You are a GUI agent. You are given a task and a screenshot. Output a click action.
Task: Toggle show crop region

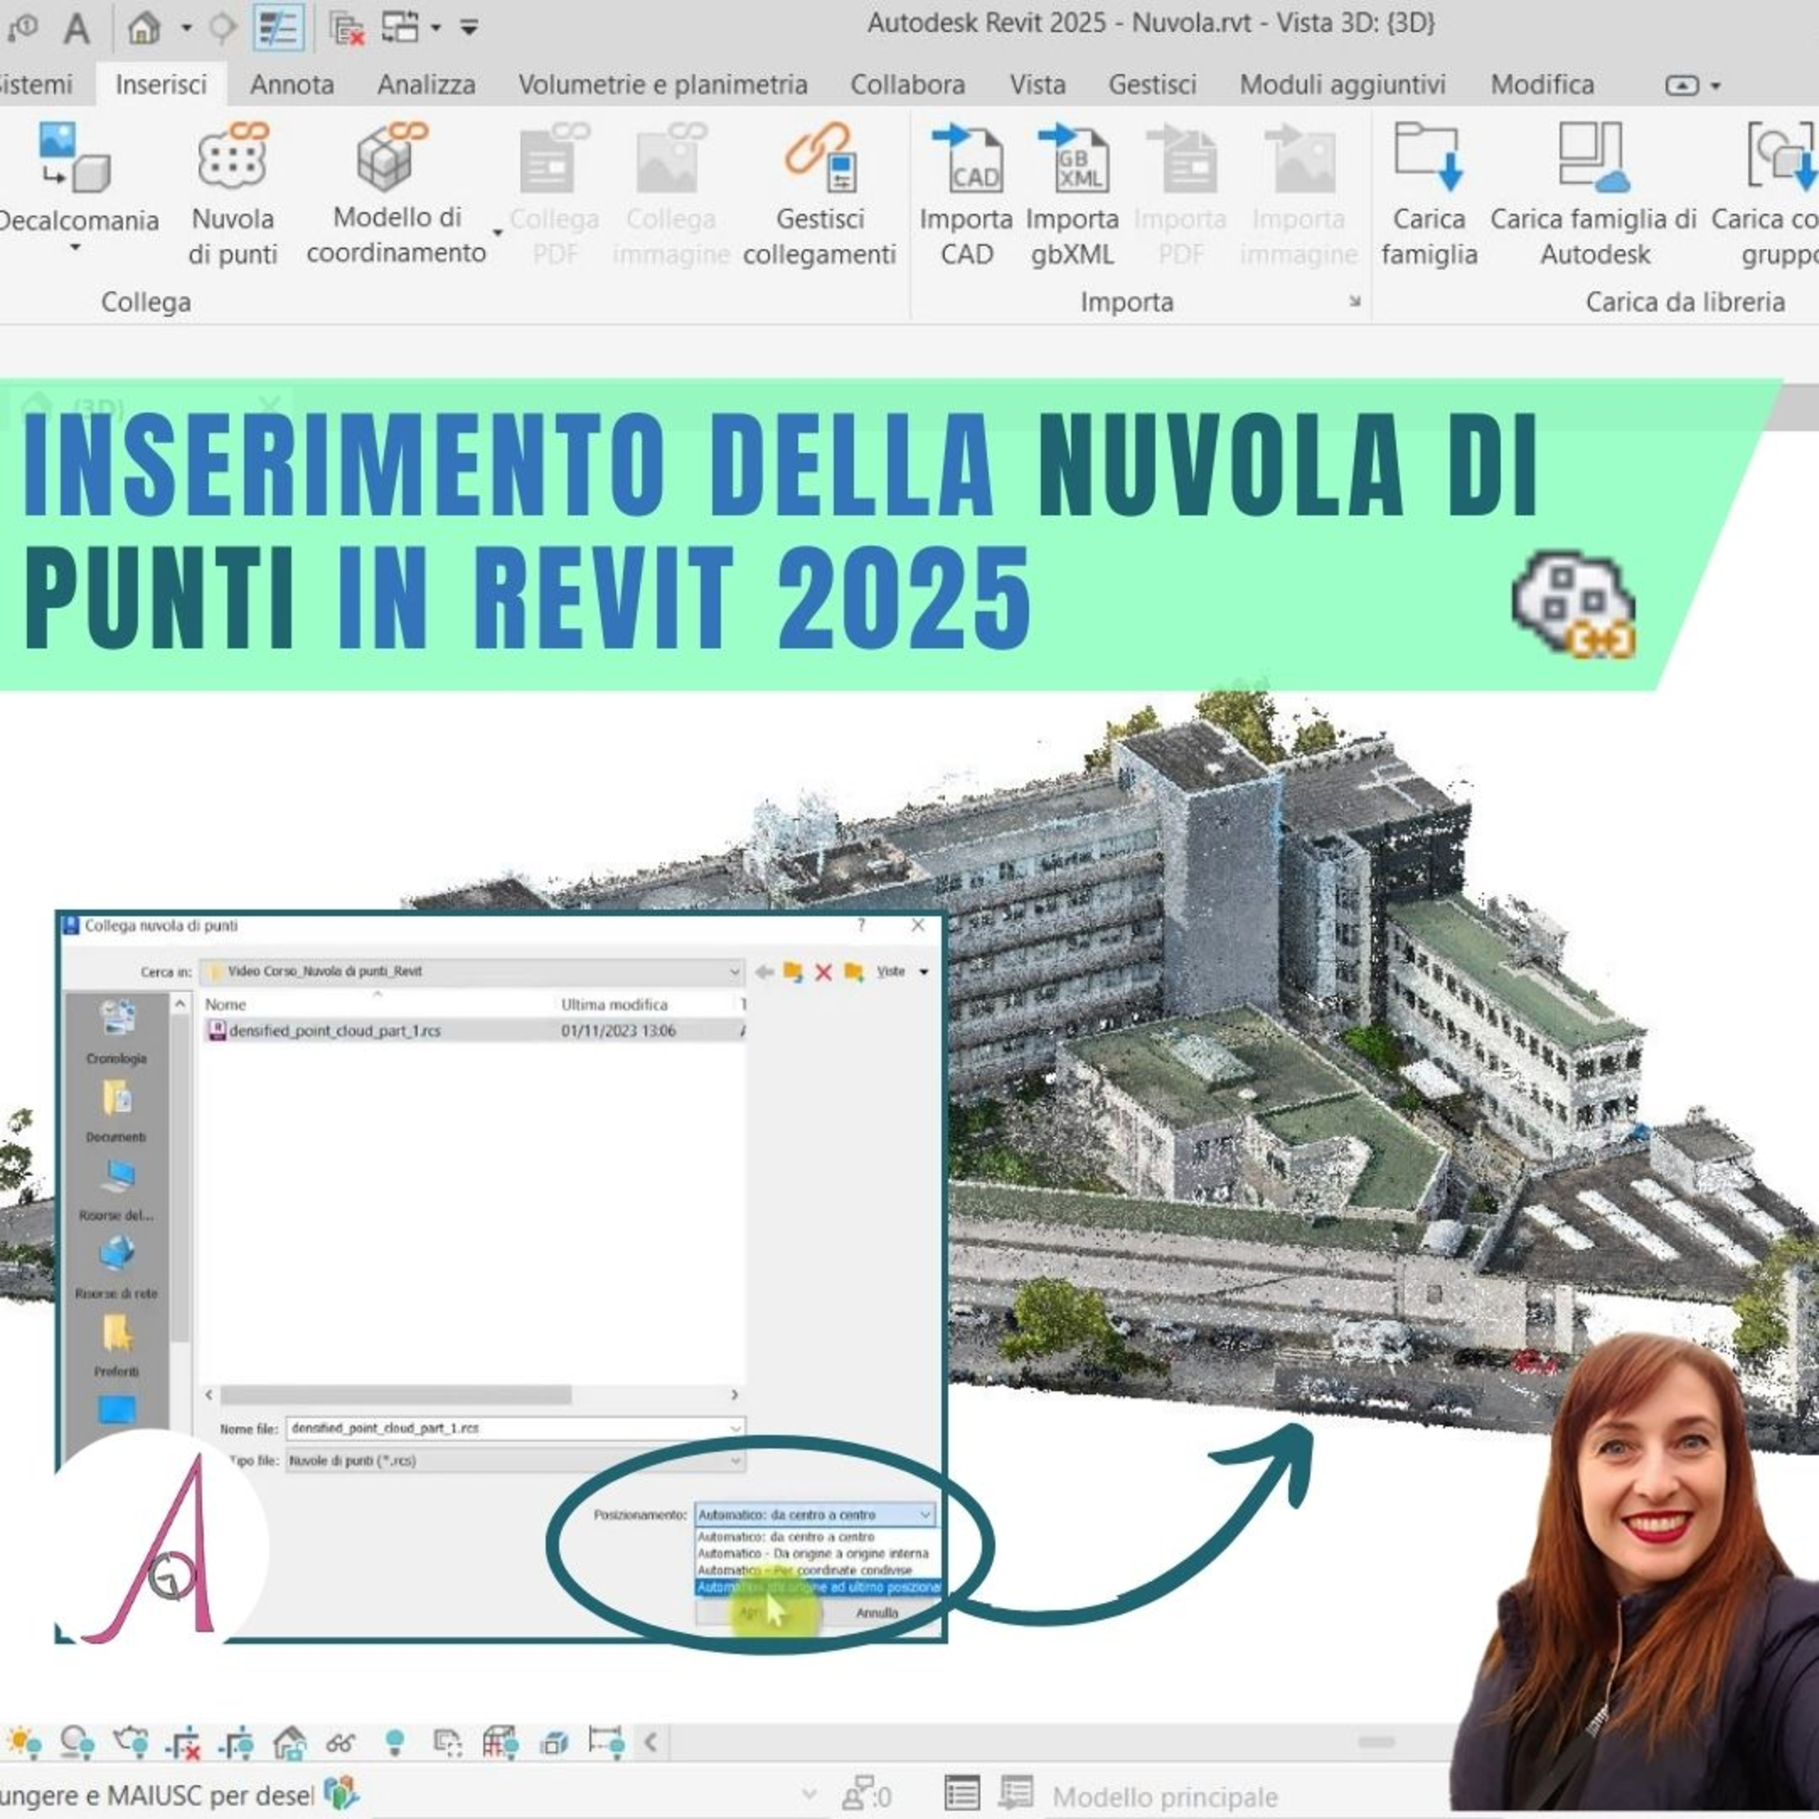point(236,1743)
